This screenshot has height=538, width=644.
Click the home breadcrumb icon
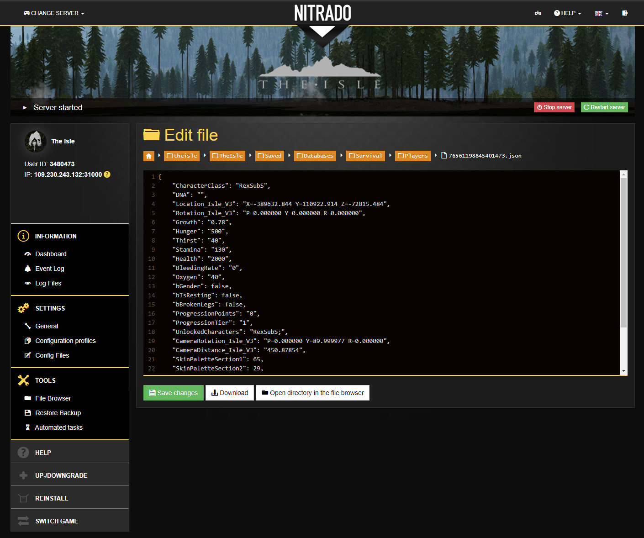tap(149, 156)
